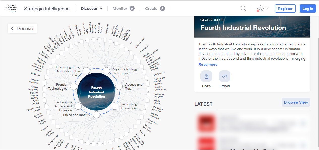Viewport: 319px width, 150px height.
Task: Click the Share icon button
Action: tap(206, 76)
